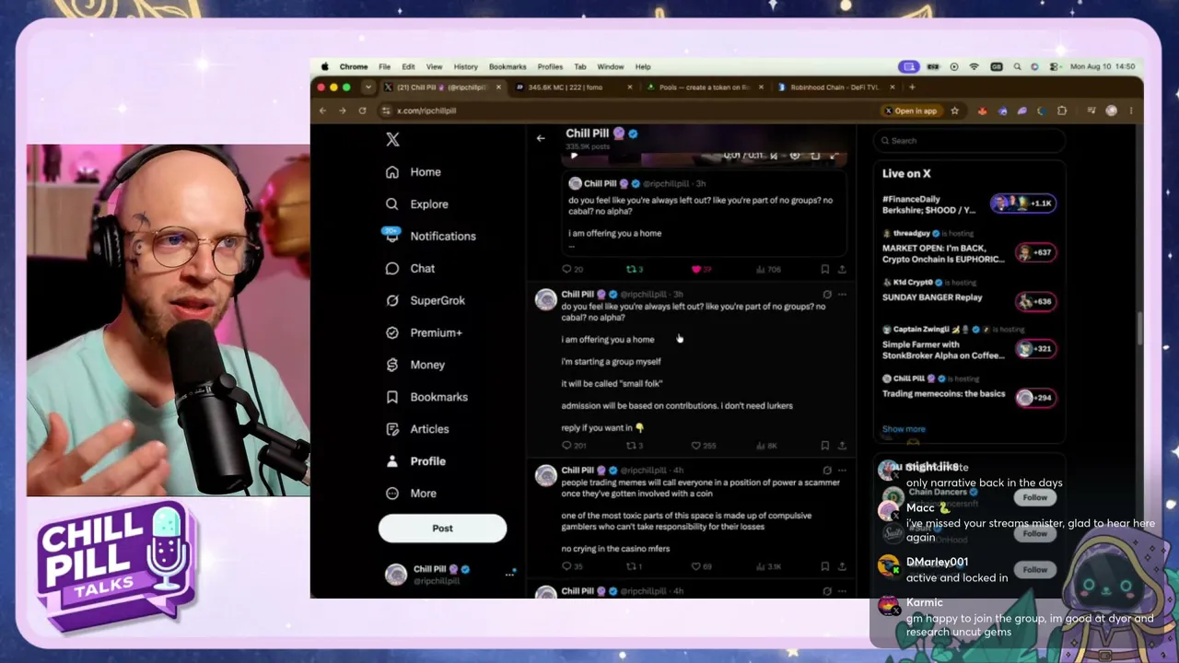Reply to the 'small folk' post

point(573,446)
